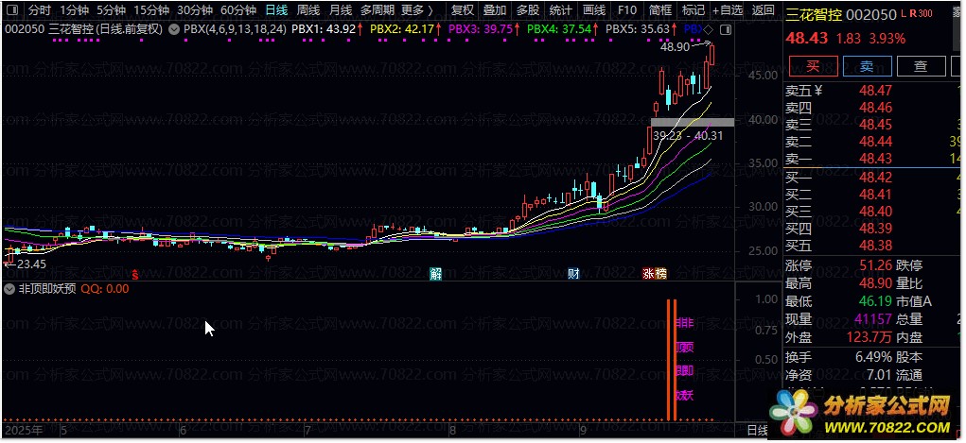Expand the 更多 periods menu
This screenshot has height=443, width=966.
(x=416, y=9)
